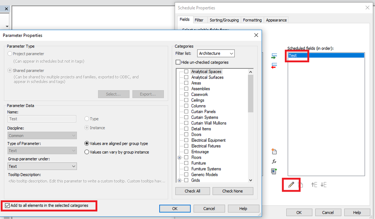
Task: Select 'Values can vary by group instance'
Action: point(87,152)
